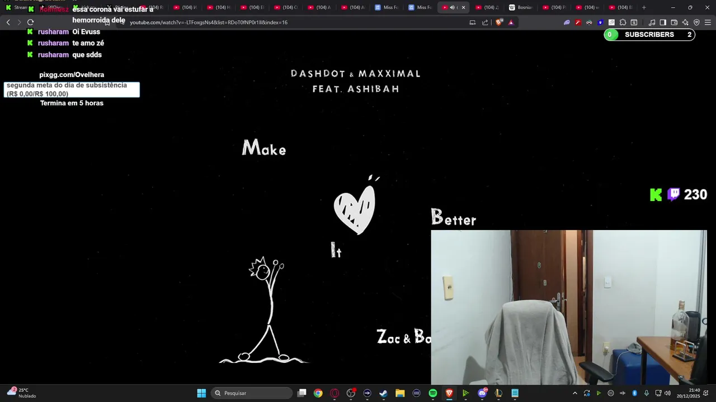Switch to the first Miss Fo... tab
The width and height of the screenshot is (716, 402).
pyautogui.click(x=387, y=7)
